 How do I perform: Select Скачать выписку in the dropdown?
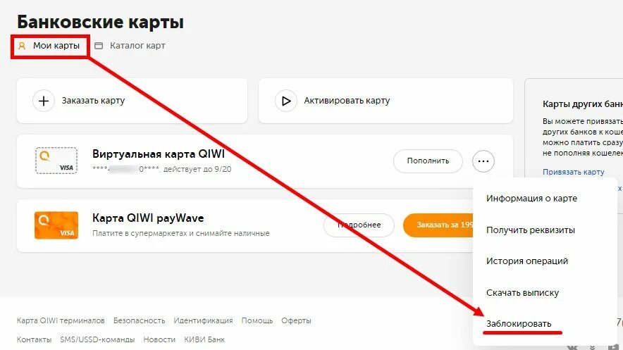click(x=522, y=293)
